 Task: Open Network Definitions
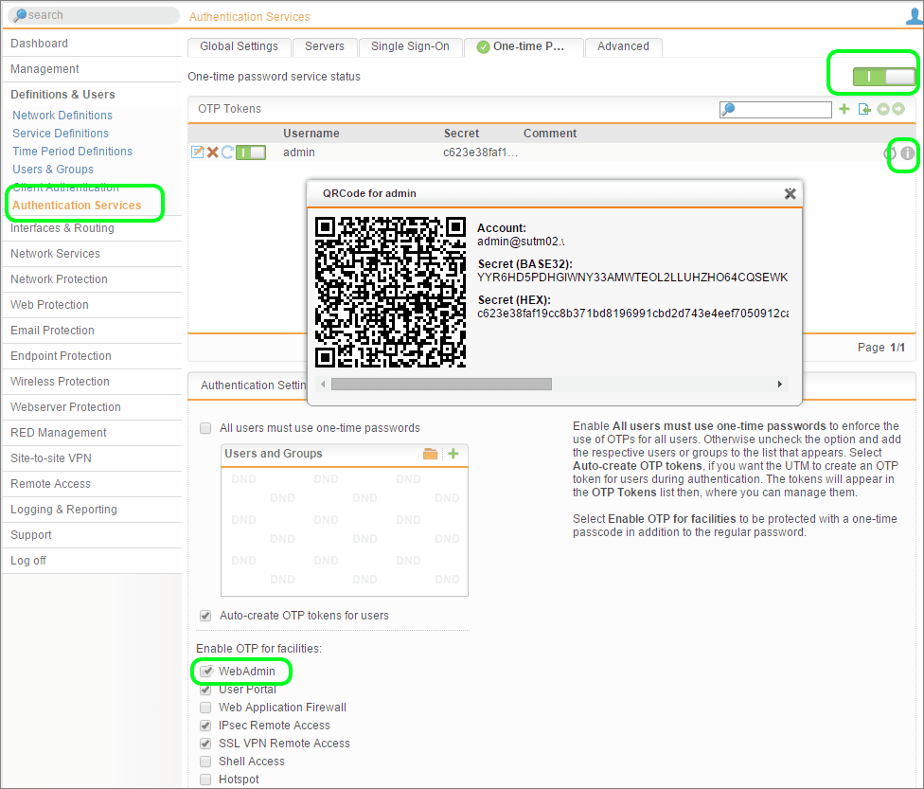pos(62,116)
